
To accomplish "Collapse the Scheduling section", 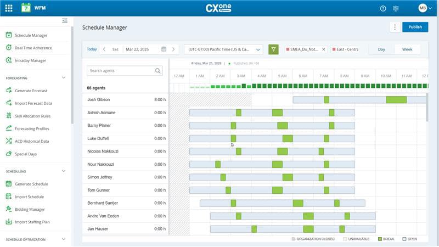I will tap(64, 171).
